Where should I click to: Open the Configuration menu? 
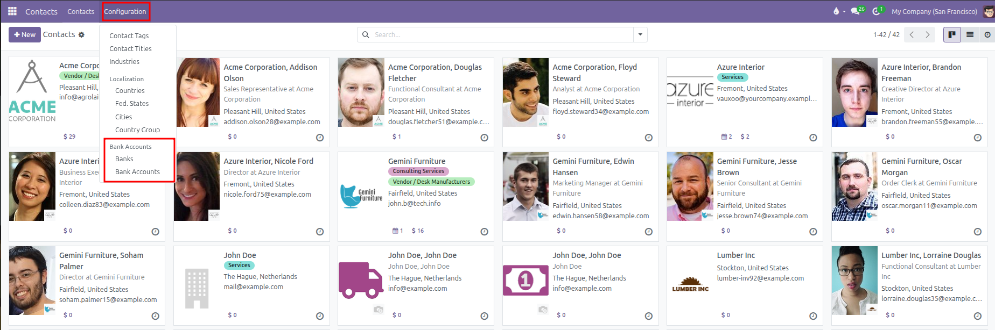click(125, 11)
